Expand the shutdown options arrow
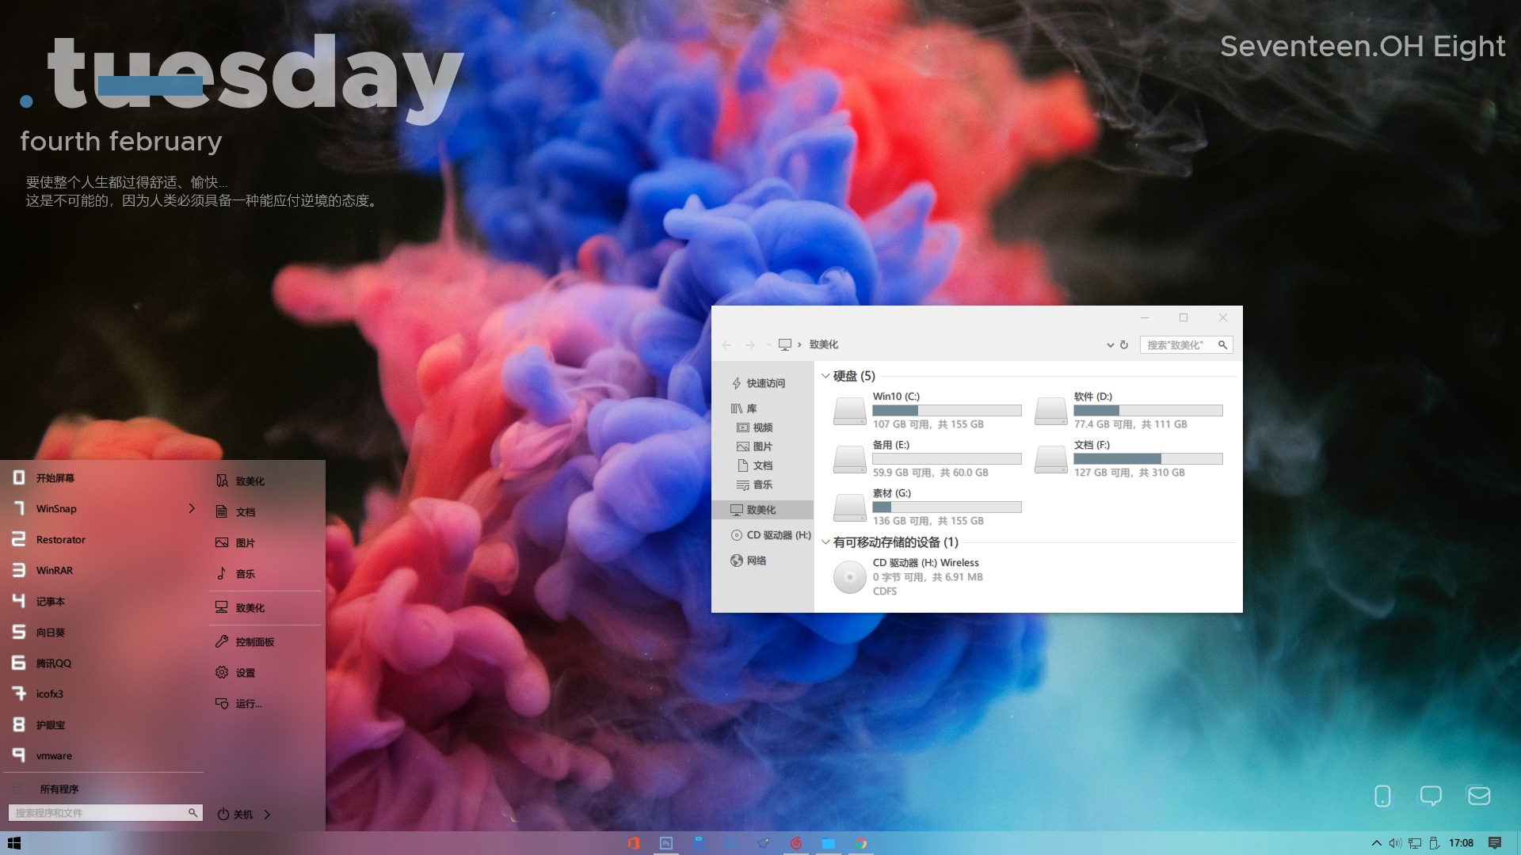This screenshot has height=855, width=1521. [x=267, y=815]
